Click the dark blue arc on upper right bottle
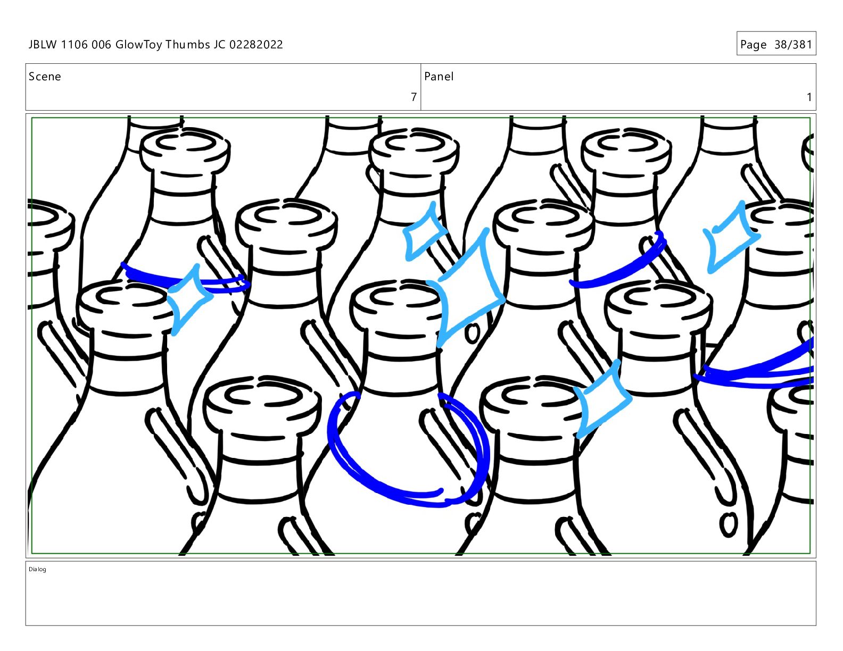Image resolution: width=843 pixels, height=651 pixels. click(618, 261)
